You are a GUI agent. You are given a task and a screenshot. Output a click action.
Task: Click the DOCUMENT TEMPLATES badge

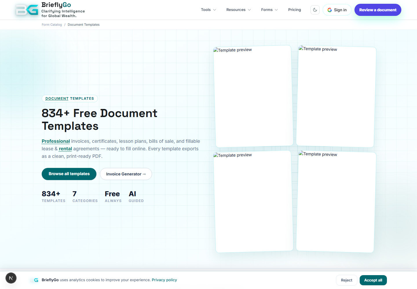(70, 99)
